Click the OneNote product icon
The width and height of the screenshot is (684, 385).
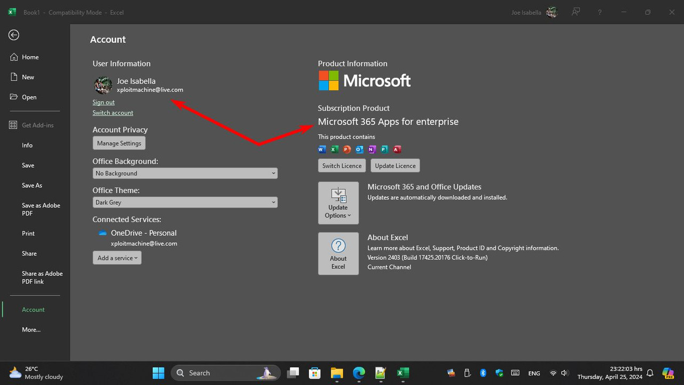click(x=372, y=149)
